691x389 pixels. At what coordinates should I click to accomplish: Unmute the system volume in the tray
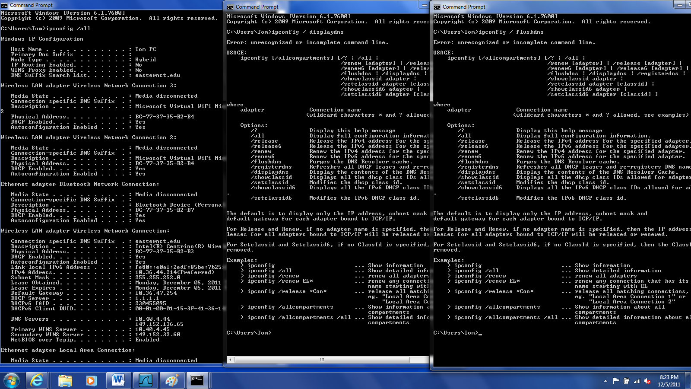coord(647,381)
